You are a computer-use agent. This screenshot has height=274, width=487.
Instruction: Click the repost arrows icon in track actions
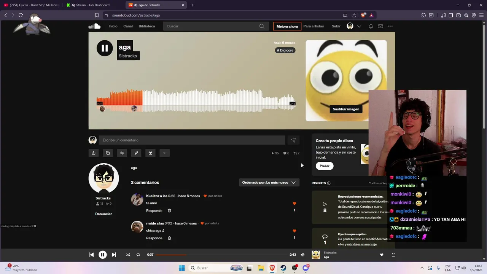pyautogui.click(x=122, y=153)
